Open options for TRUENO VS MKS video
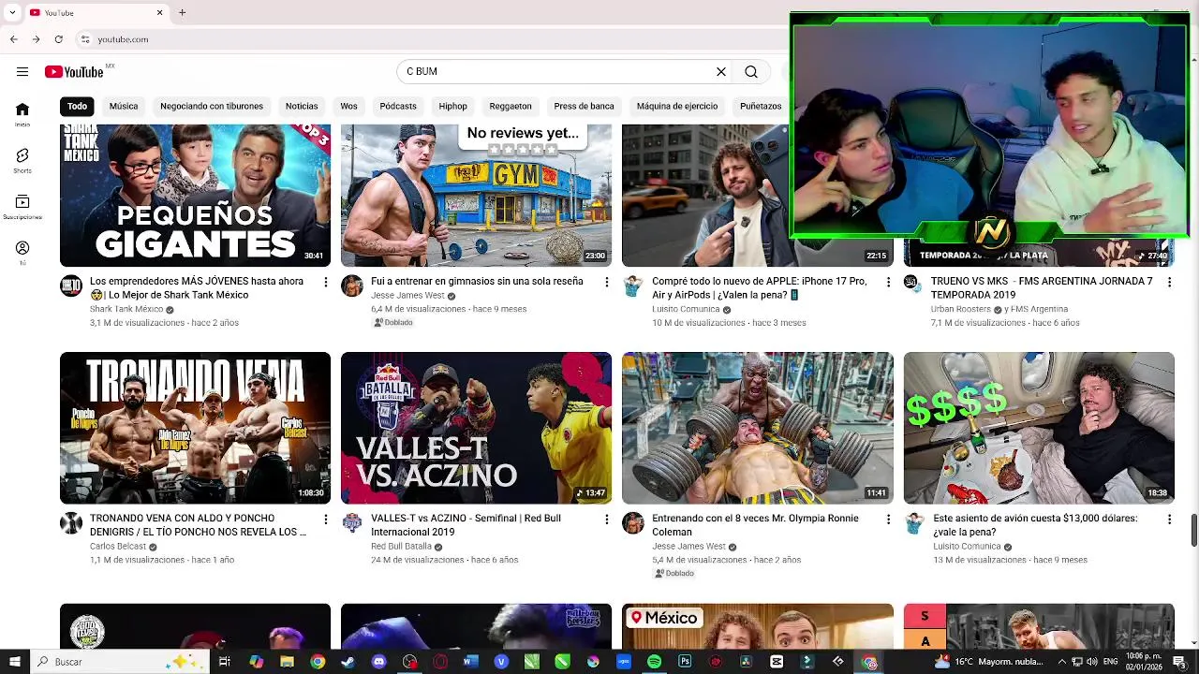Viewport: 1199px width, 674px height. point(1169,282)
